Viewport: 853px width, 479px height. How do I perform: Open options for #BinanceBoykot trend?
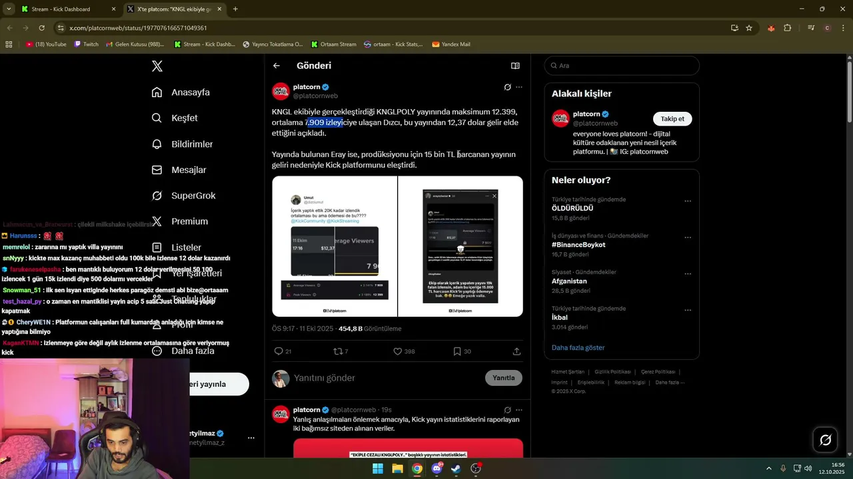point(688,238)
